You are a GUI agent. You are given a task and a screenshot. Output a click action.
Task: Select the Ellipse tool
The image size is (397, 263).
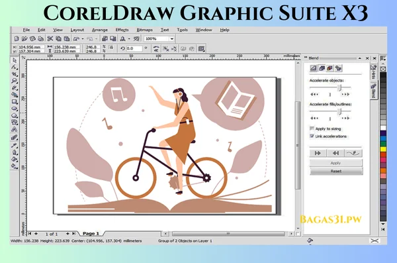pyautogui.click(x=15, y=109)
